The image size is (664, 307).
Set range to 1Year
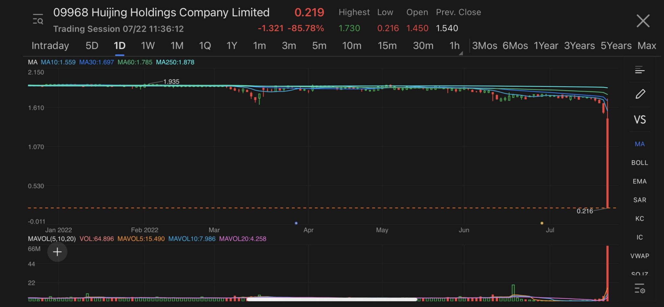[546, 46]
